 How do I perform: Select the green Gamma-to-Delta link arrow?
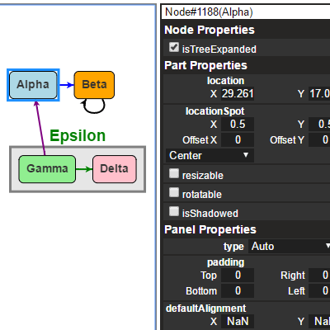[x=84, y=169]
